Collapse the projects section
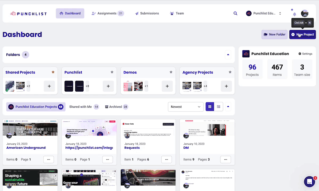Viewport: 319px width, 191px height. point(228,107)
